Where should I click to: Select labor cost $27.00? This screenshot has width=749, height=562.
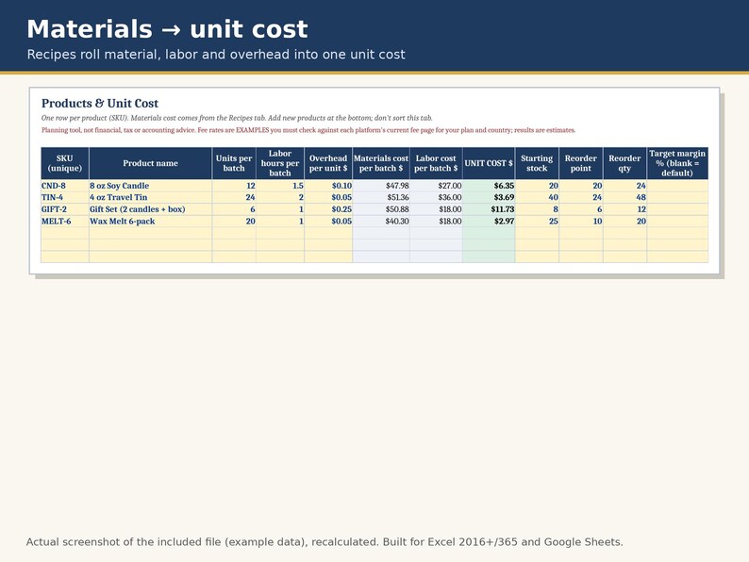436,186
